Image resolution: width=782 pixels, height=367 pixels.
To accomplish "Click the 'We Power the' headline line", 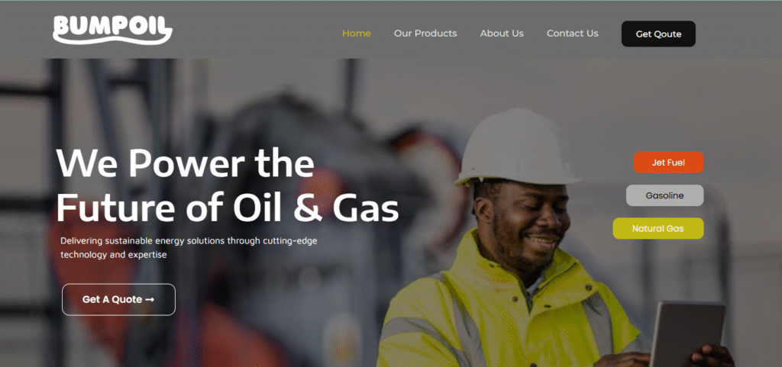I will click(185, 163).
